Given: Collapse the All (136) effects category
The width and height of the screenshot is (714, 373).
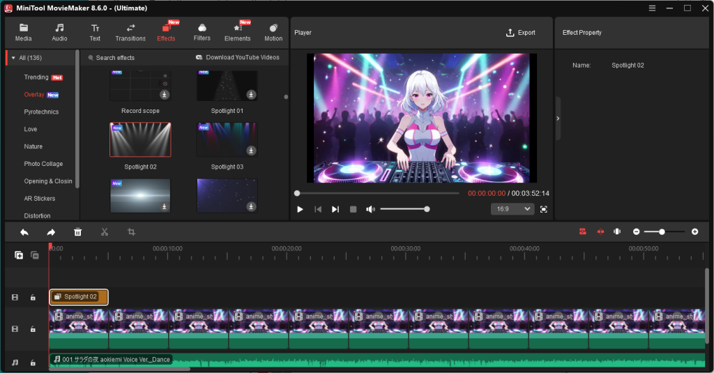Looking at the screenshot, I should click(x=13, y=58).
